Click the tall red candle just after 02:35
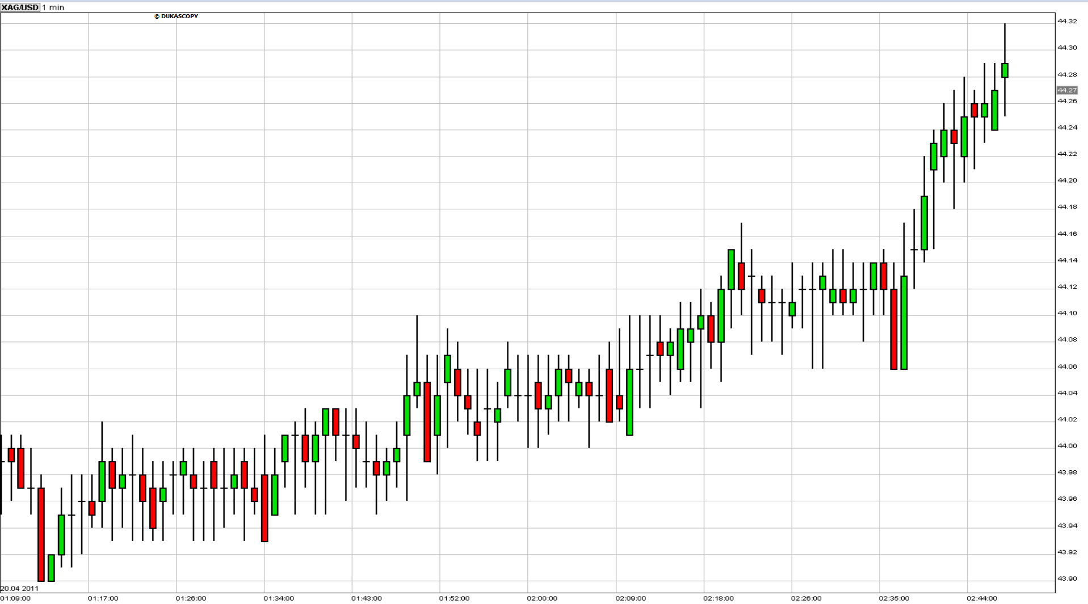The width and height of the screenshot is (1088, 604). tap(894, 329)
